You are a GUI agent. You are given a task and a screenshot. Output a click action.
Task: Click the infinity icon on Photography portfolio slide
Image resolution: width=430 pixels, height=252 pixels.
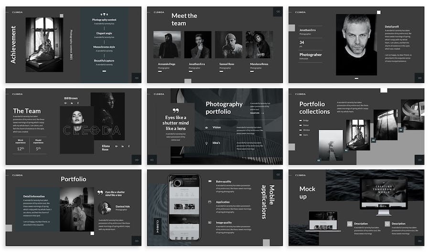[152, 160]
